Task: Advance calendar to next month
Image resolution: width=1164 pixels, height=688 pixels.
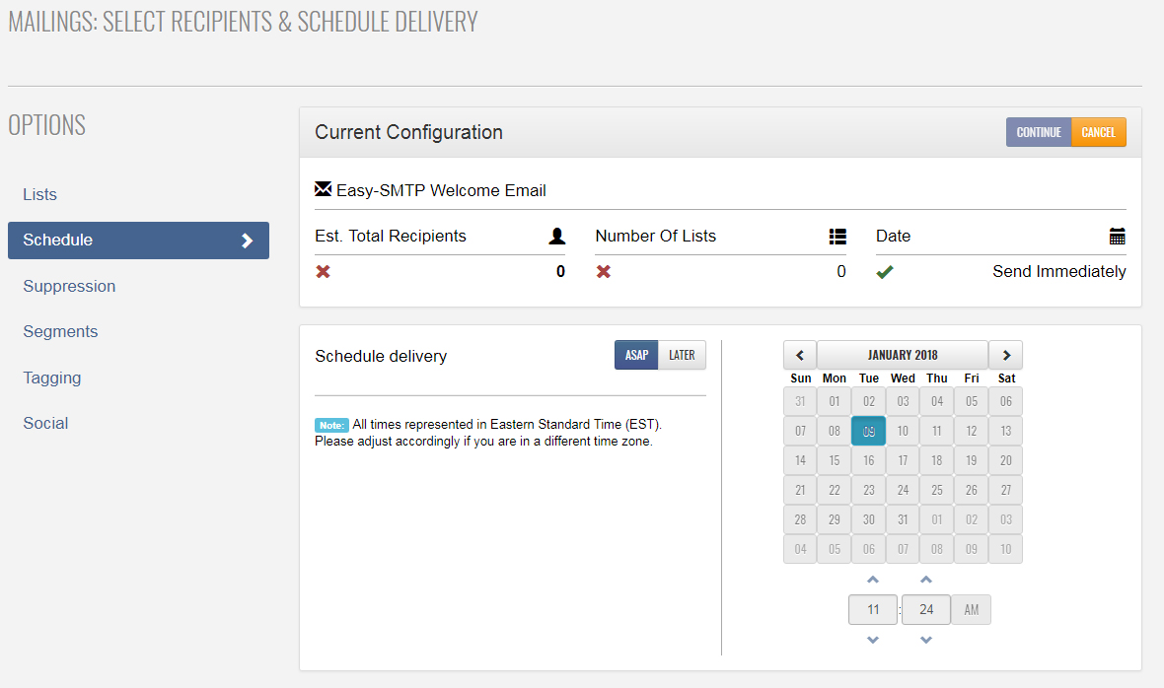Action: point(1005,355)
